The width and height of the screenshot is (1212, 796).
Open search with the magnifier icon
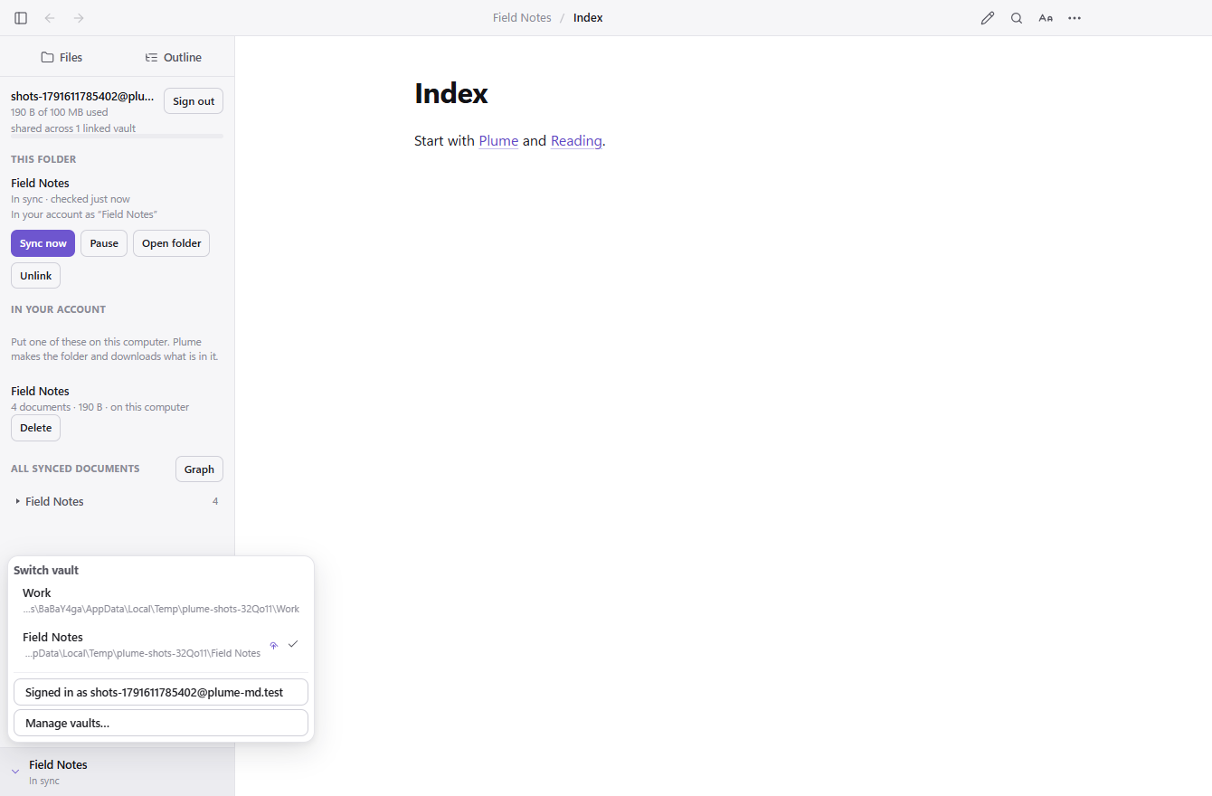click(x=1017, y=18)
